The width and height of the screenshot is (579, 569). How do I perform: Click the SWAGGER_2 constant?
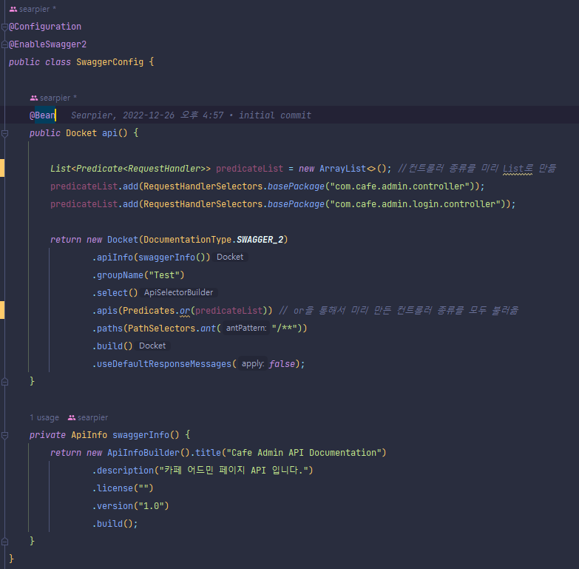260,240
